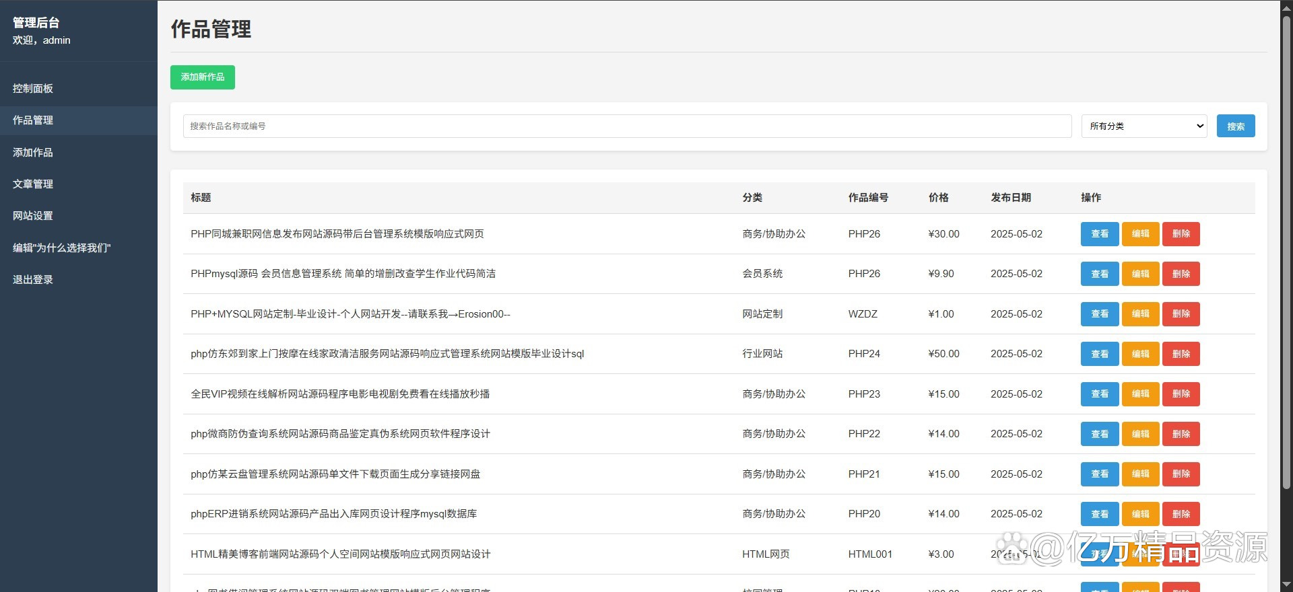Click 删除 in the PHP21 云盘 row
Viewport: 1293px width, 592px height.
pos(1181,474)
